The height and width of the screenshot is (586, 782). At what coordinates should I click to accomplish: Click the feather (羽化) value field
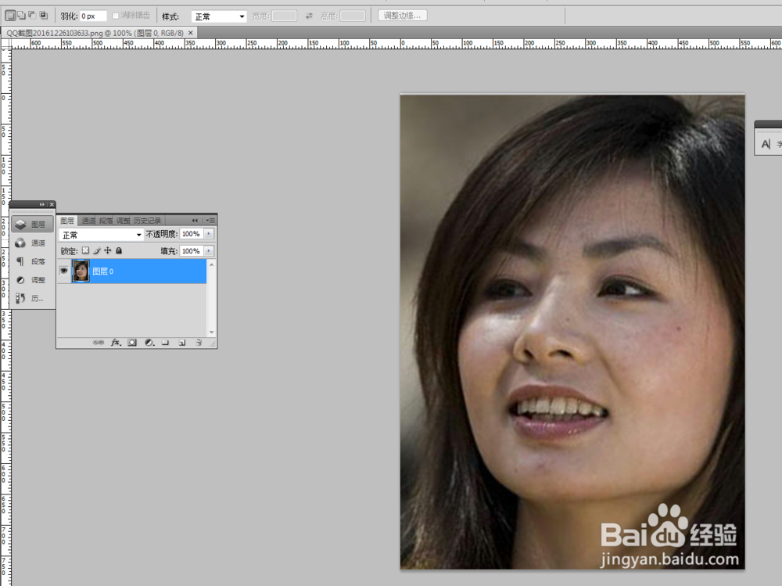(x=93, y=16)
